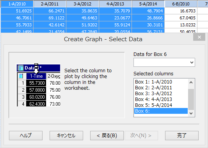Click worksheet cell 46.7061
The height and width of the screenshot is (148, 208).
coord(17,18)
